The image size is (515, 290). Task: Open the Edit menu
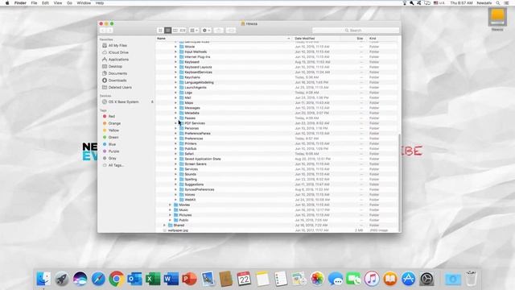pyautogui.click(x=45, y=3)
